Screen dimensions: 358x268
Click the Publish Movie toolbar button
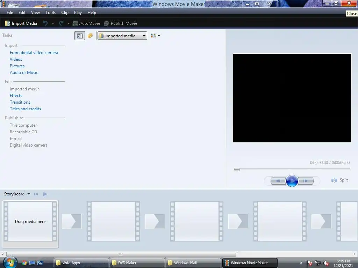(120, 23)
